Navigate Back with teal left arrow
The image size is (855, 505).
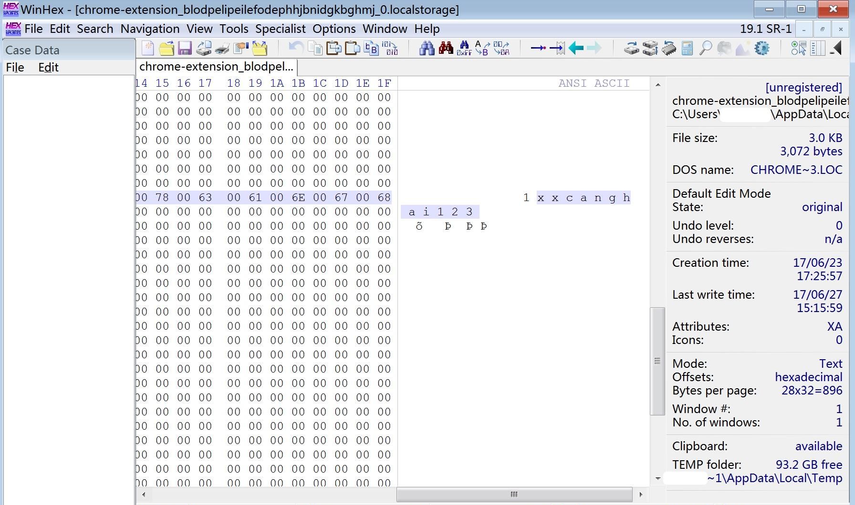point(576,48)
